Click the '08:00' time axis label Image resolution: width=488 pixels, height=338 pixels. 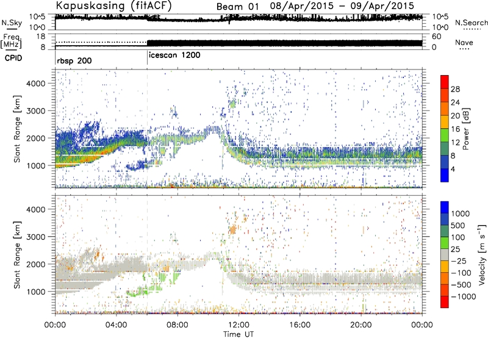click(178, 325)
